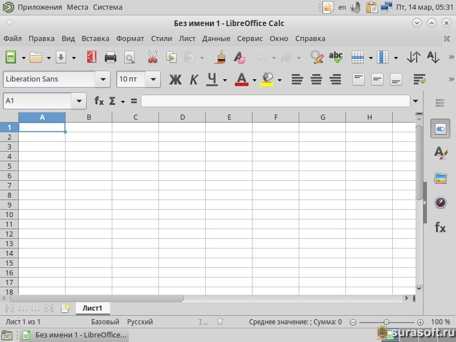Image resolution: width=456 pixels, height=342 pixels.
Task: Open print preview
Action: click(129, 58)
